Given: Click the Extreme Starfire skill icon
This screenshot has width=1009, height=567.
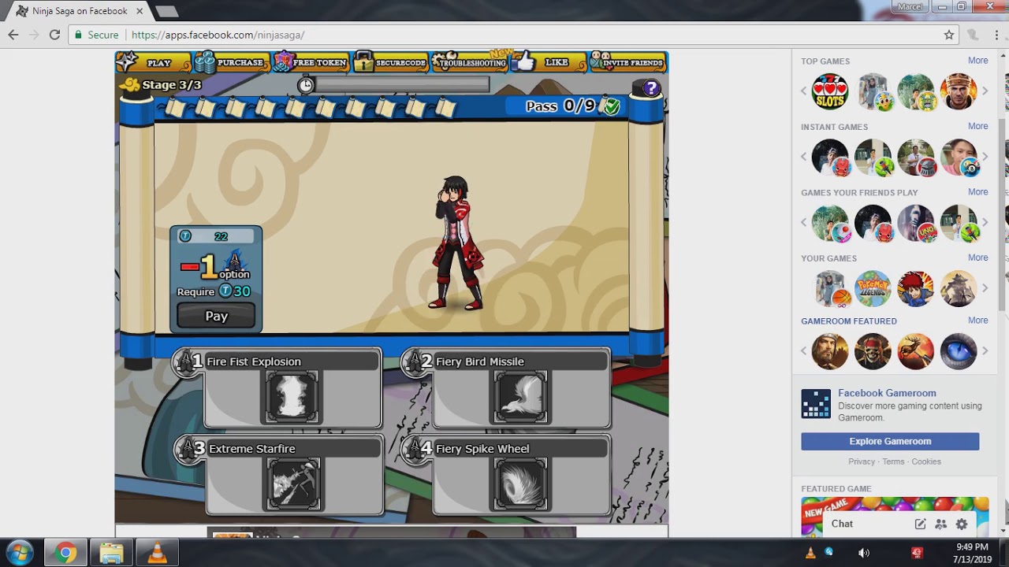Looking at the screenshot, I should coord(294,484).
